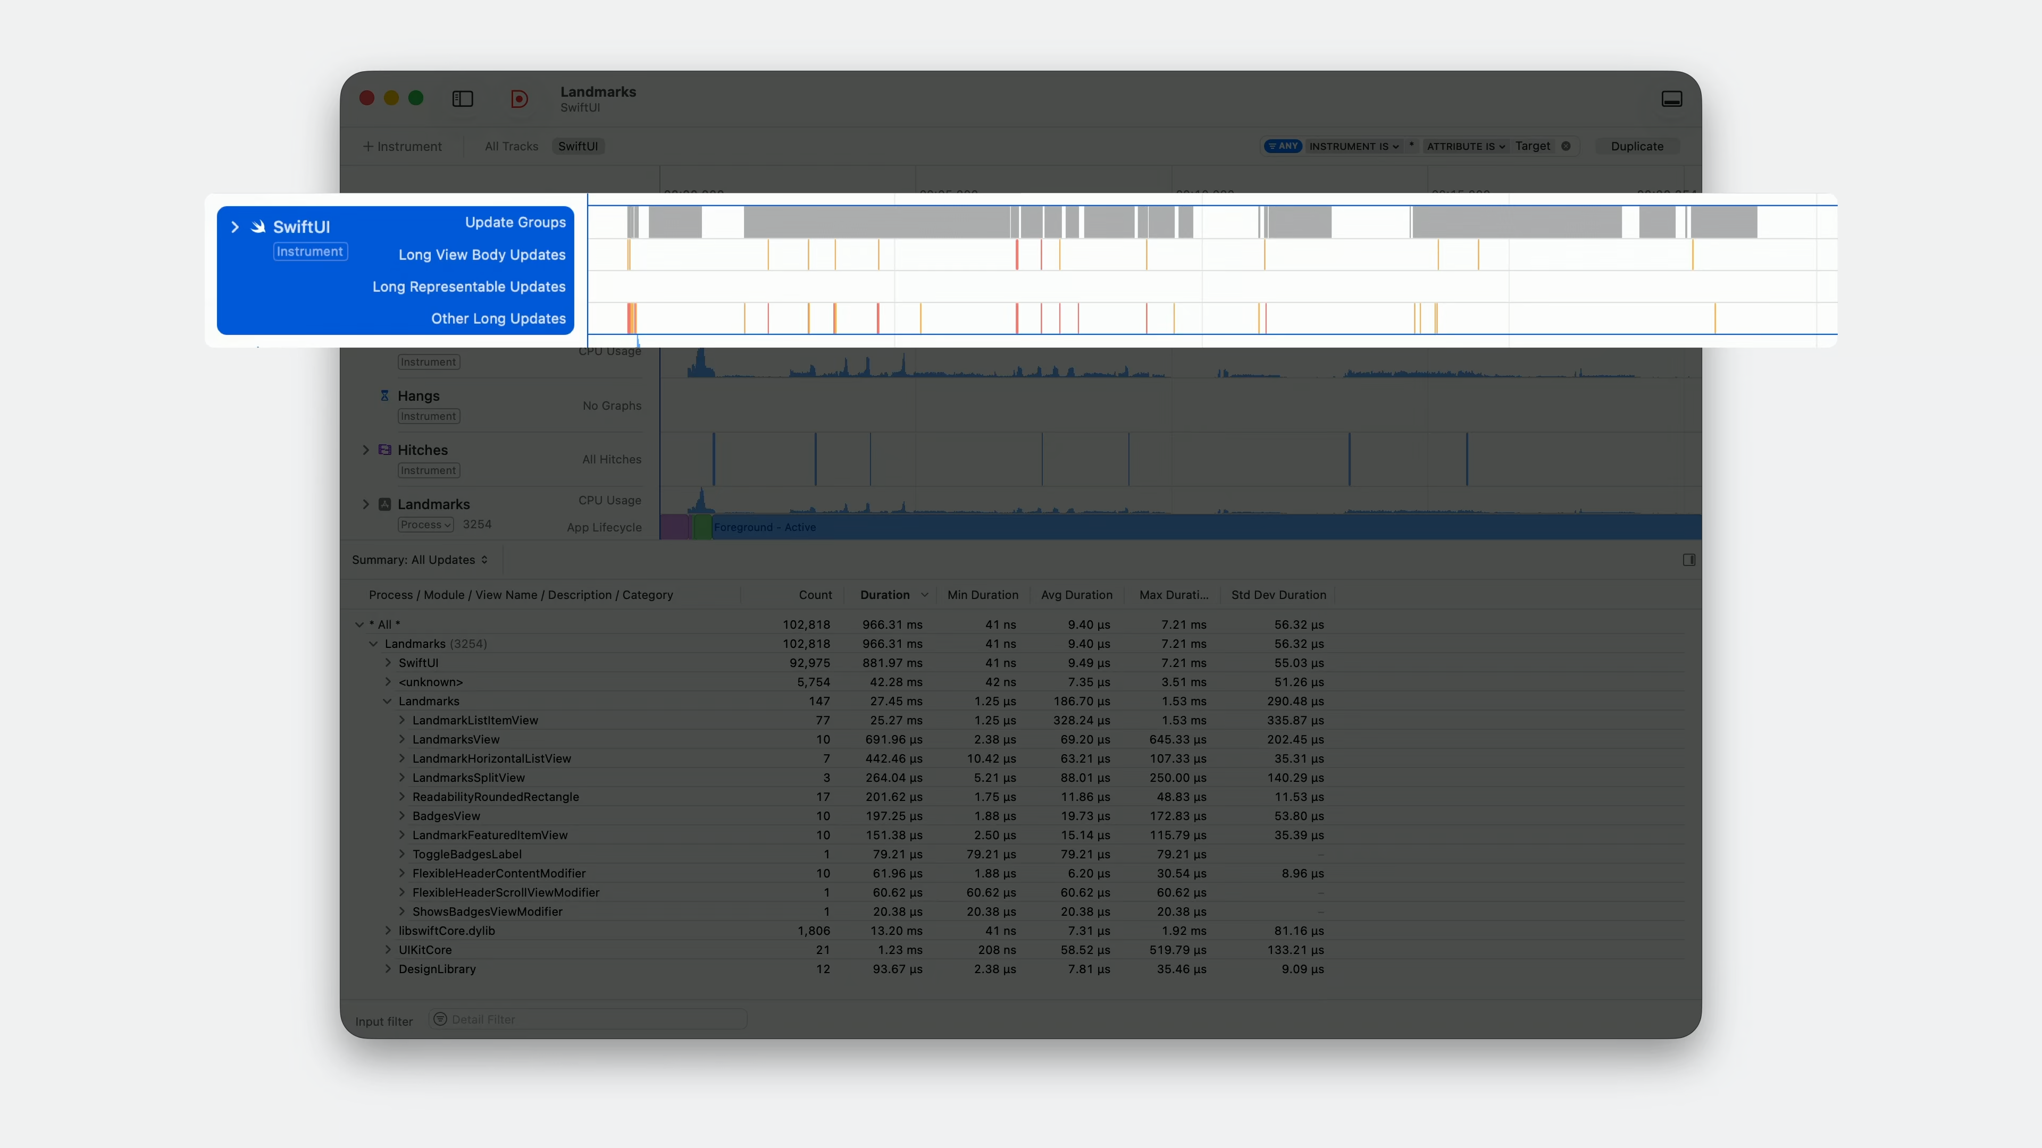Select the SwiftUI tracks tab
This screenshot has height=1148, width=2042.
click(x=578, y=147)
